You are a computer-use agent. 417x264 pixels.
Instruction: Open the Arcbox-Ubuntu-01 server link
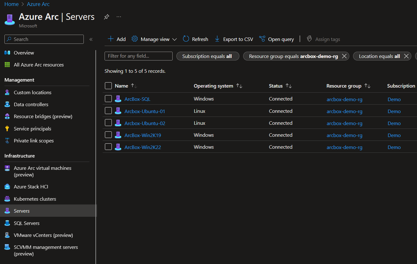(145, 111)
